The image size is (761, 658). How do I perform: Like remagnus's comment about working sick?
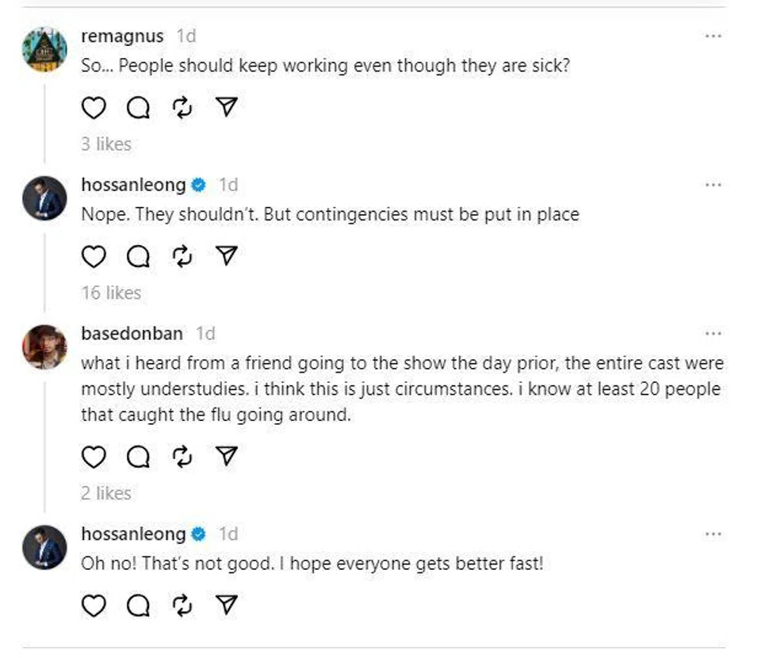pos(94,108)
